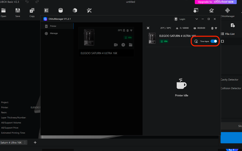The image size is (242, 151).
Task: Click the All/Support Volume label
Action: point(11,123)
